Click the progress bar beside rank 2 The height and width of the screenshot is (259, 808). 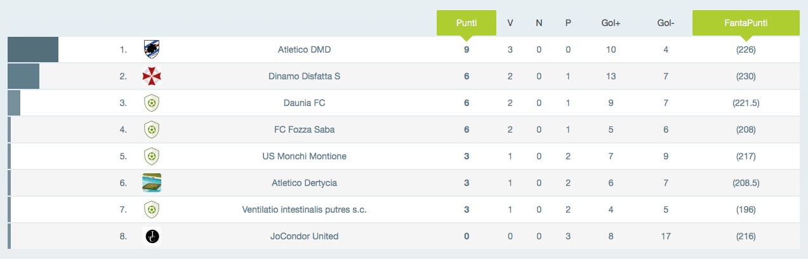coord(23,76)
